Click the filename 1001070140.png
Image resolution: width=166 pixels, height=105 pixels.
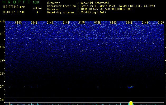click(x=14, y=7)
